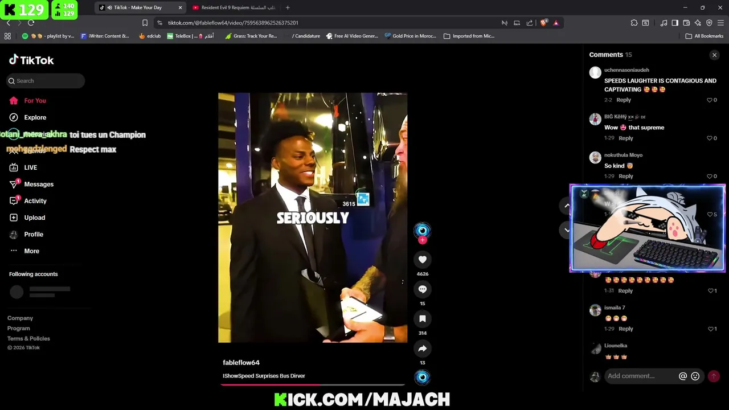The width and height of the screenshot is (729, 410).
Task: Reload the page
Action: tap(31, 23)
